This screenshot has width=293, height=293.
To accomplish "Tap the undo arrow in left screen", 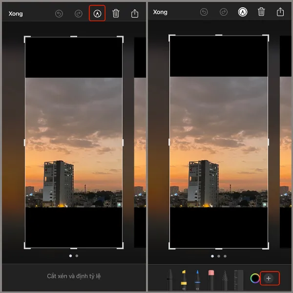I will pos(59,13).
